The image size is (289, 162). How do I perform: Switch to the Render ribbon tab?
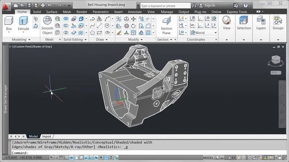82,12
